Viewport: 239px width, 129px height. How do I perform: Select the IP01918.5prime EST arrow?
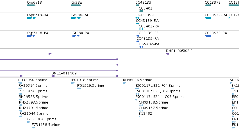pos(73,83)
